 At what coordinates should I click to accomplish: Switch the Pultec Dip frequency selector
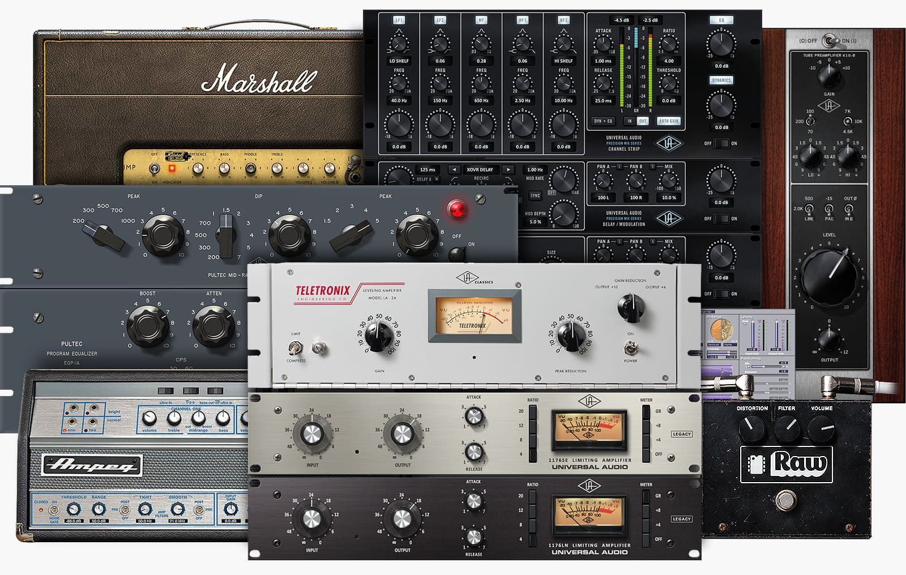[226, 236]
